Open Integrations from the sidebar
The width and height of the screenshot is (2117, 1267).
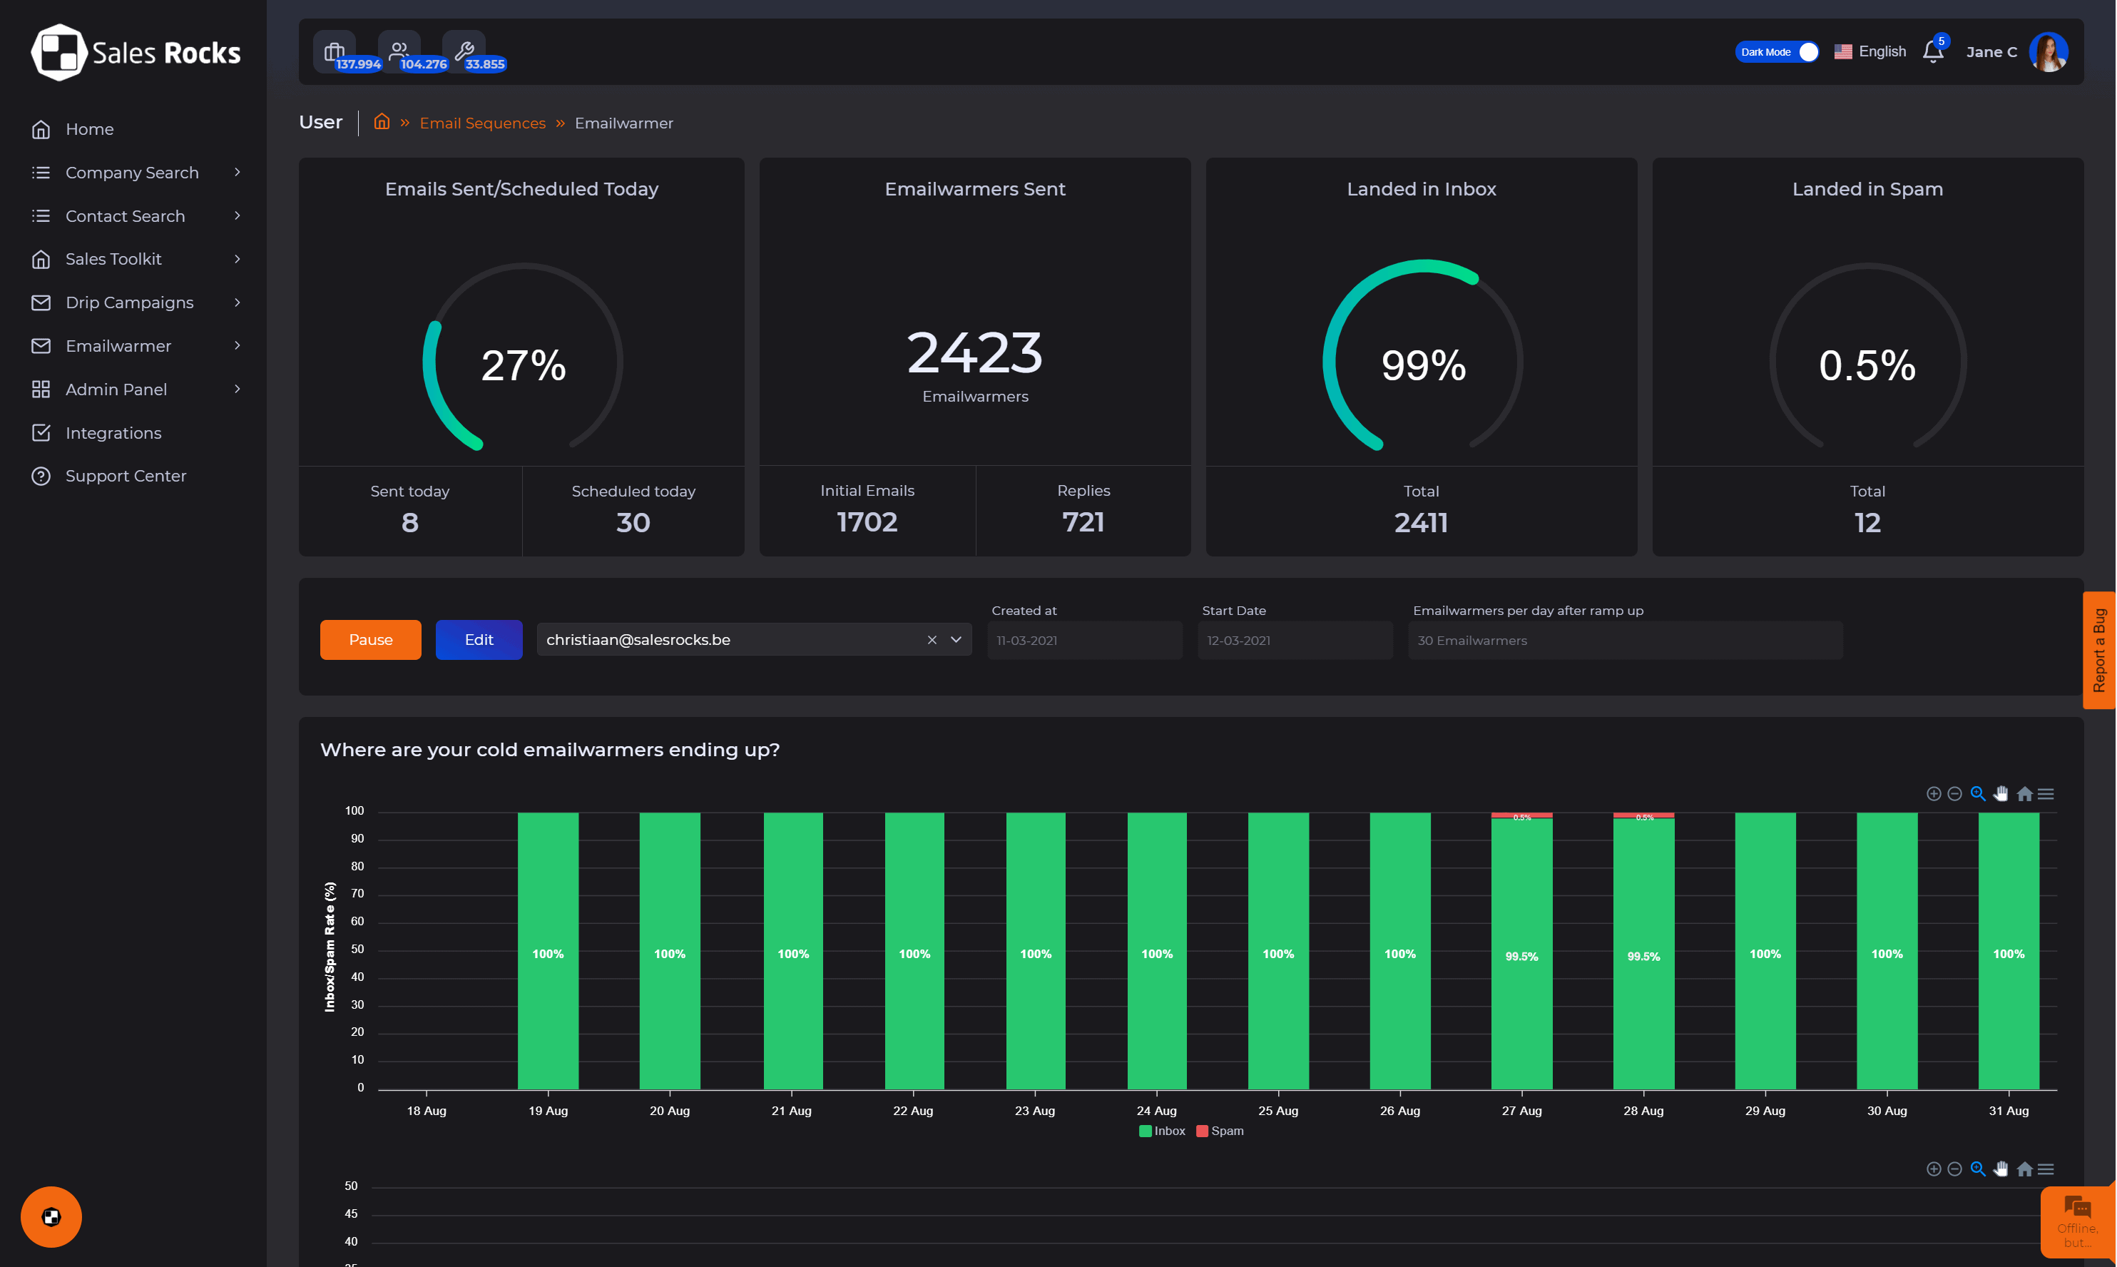113,433
